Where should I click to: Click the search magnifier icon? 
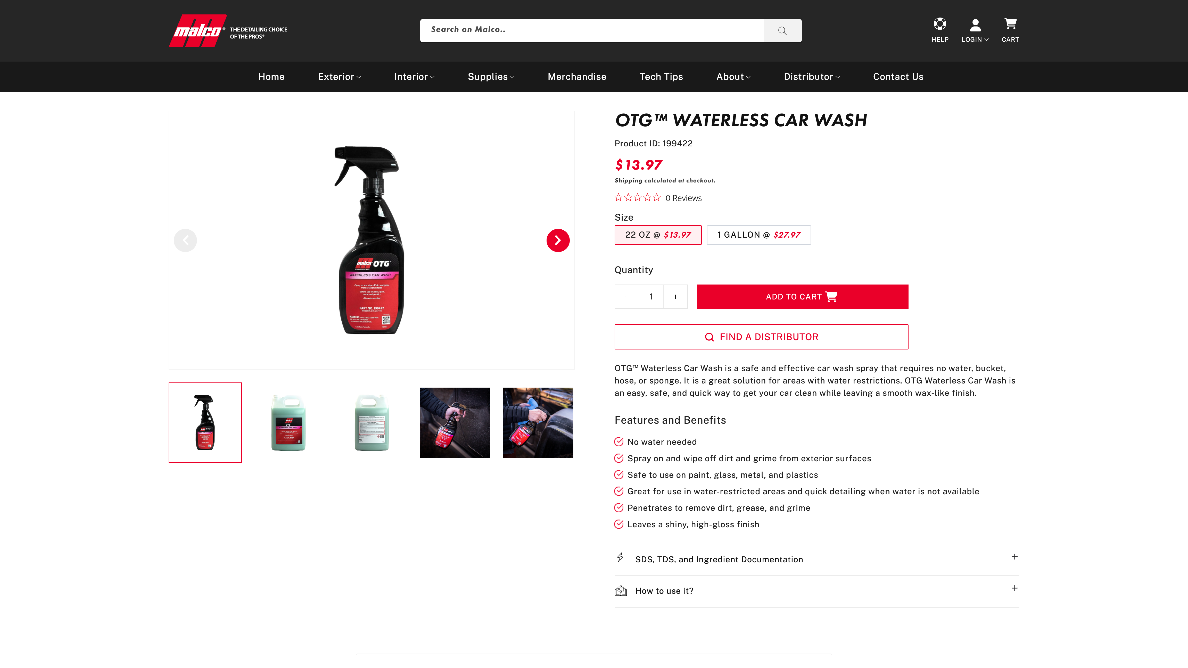click(x=782, y=30)
